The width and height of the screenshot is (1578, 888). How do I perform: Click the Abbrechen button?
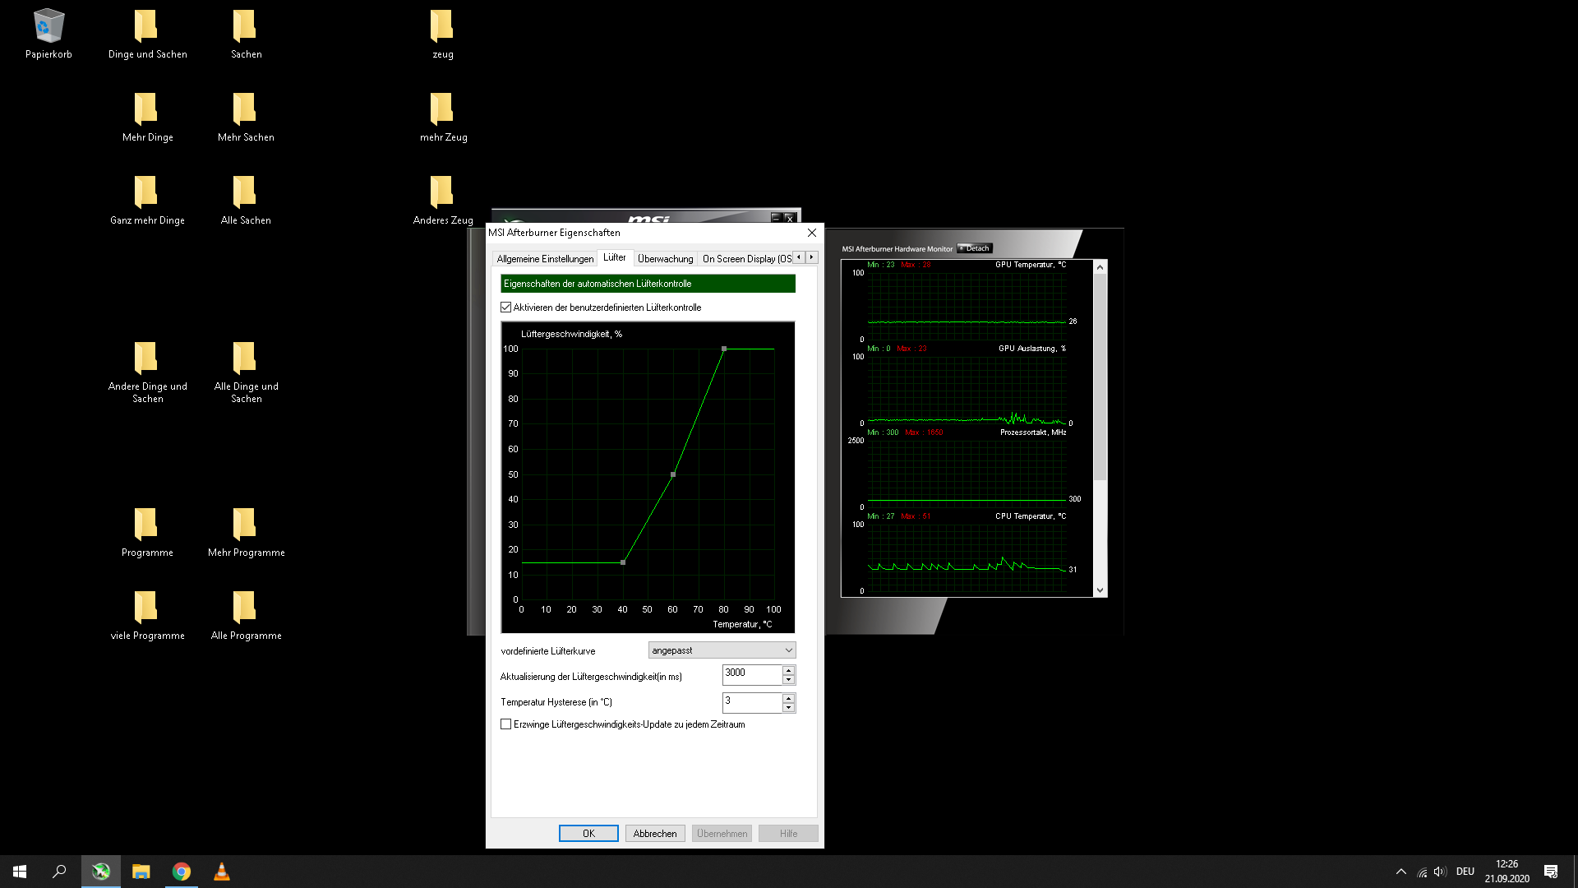pyautogui.click(x=655, y=834)
